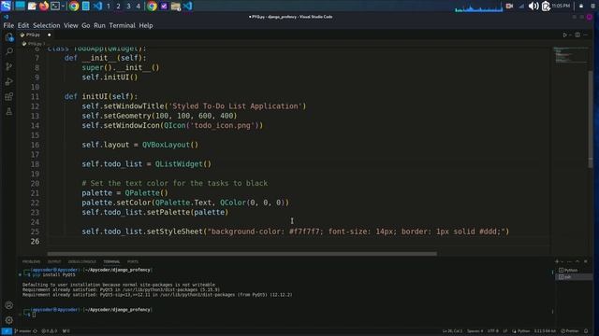Click the vertical scrollbar of the editor
This screenshot has height=336, width=599.
pyautogui.click(x=591, y=119)
